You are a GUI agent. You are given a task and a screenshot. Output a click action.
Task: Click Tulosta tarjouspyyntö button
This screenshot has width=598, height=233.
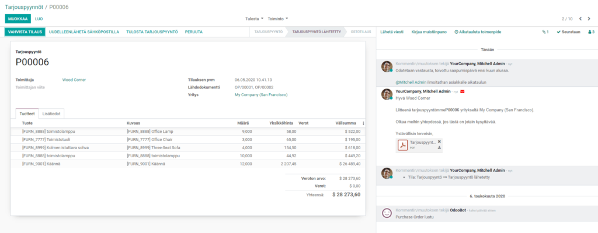[152, 32]
